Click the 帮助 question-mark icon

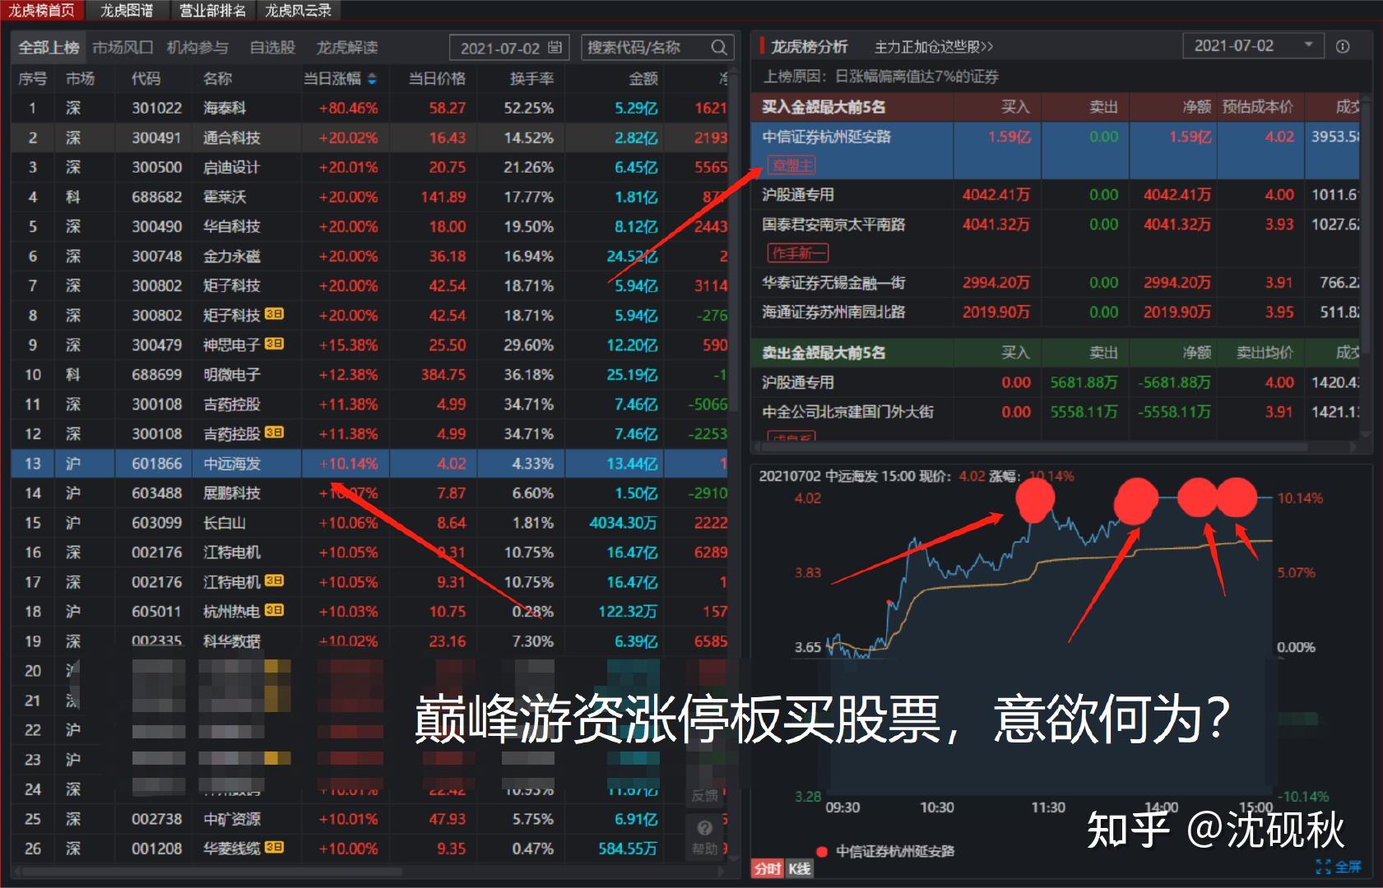(x=704, y=828)
